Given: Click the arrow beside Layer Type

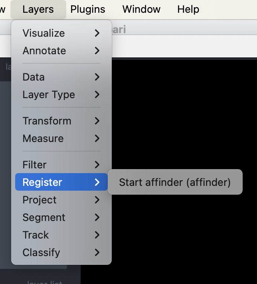Looking at the screenshot, I should click(97, 95).
